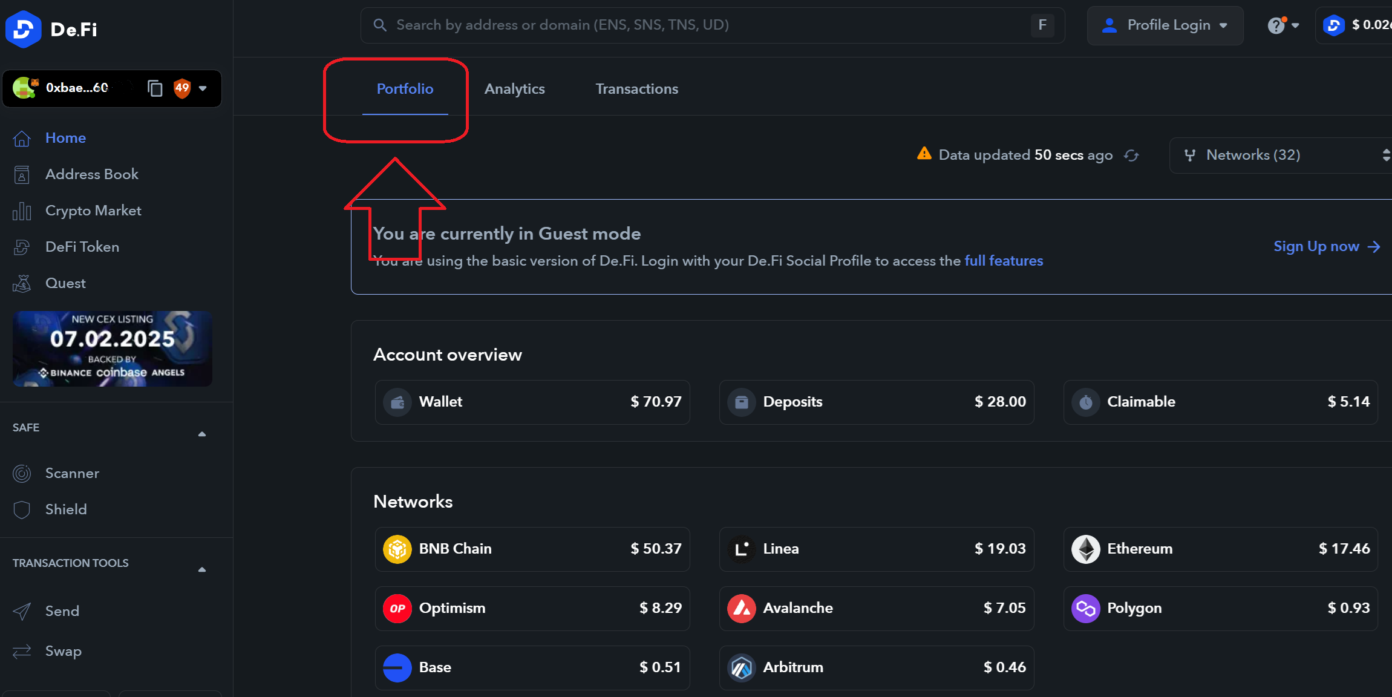Open the Profile Login dropdown

(1165, 25)
